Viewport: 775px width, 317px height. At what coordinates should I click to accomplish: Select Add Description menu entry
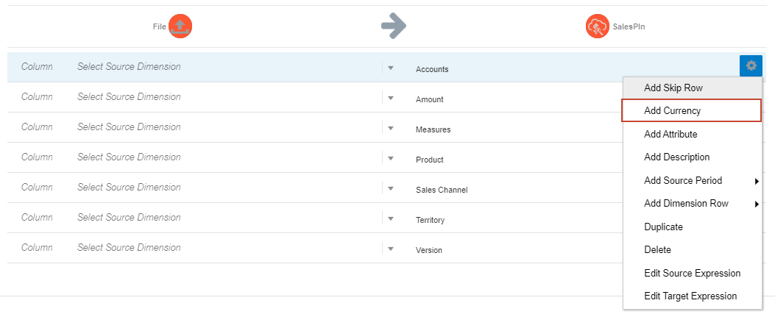pyautogui.click(x=676, y=157)
